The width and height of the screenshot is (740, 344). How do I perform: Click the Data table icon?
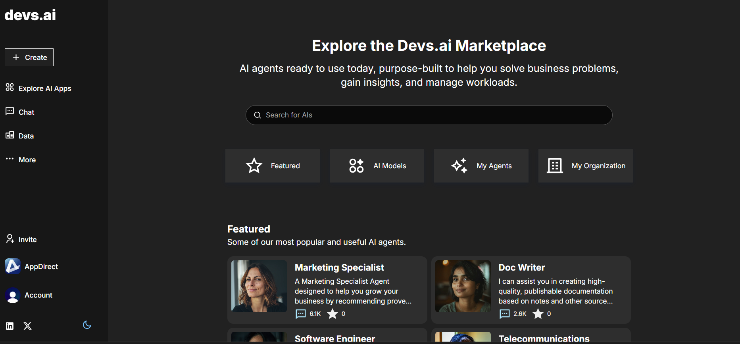10,135
